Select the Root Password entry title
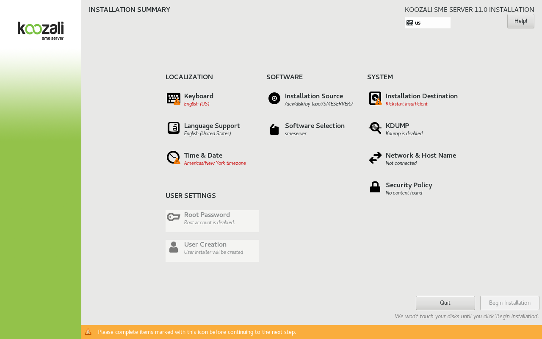Screen dimensions: 542x339 pos(207,215)
